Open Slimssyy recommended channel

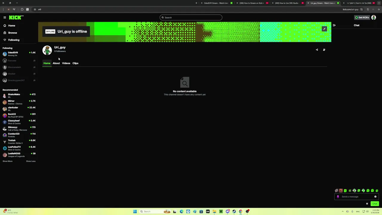19,128
